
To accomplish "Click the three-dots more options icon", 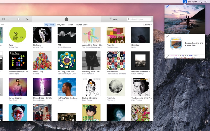I will tap(2, 25).
